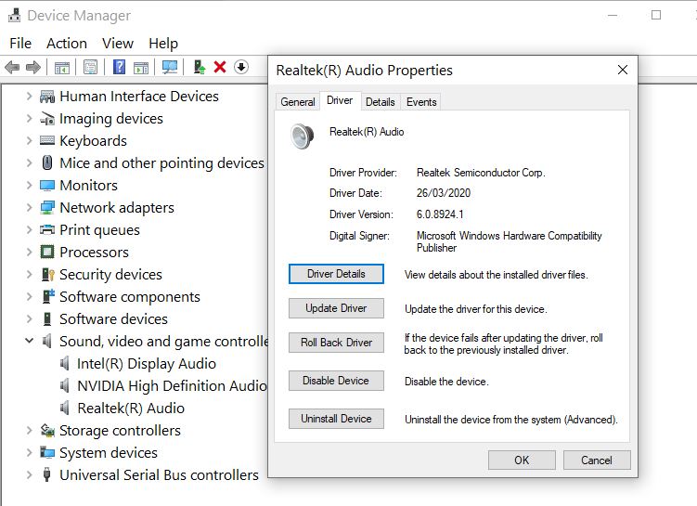Viewport: 697px width, 506px height.
Task: Expand the Network adapters node
Action: (x=29, y=207)
